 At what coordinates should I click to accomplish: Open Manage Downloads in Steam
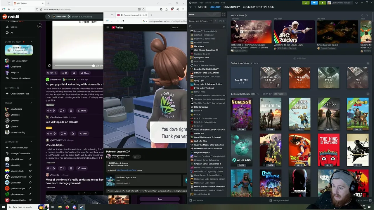pos(279,200)
